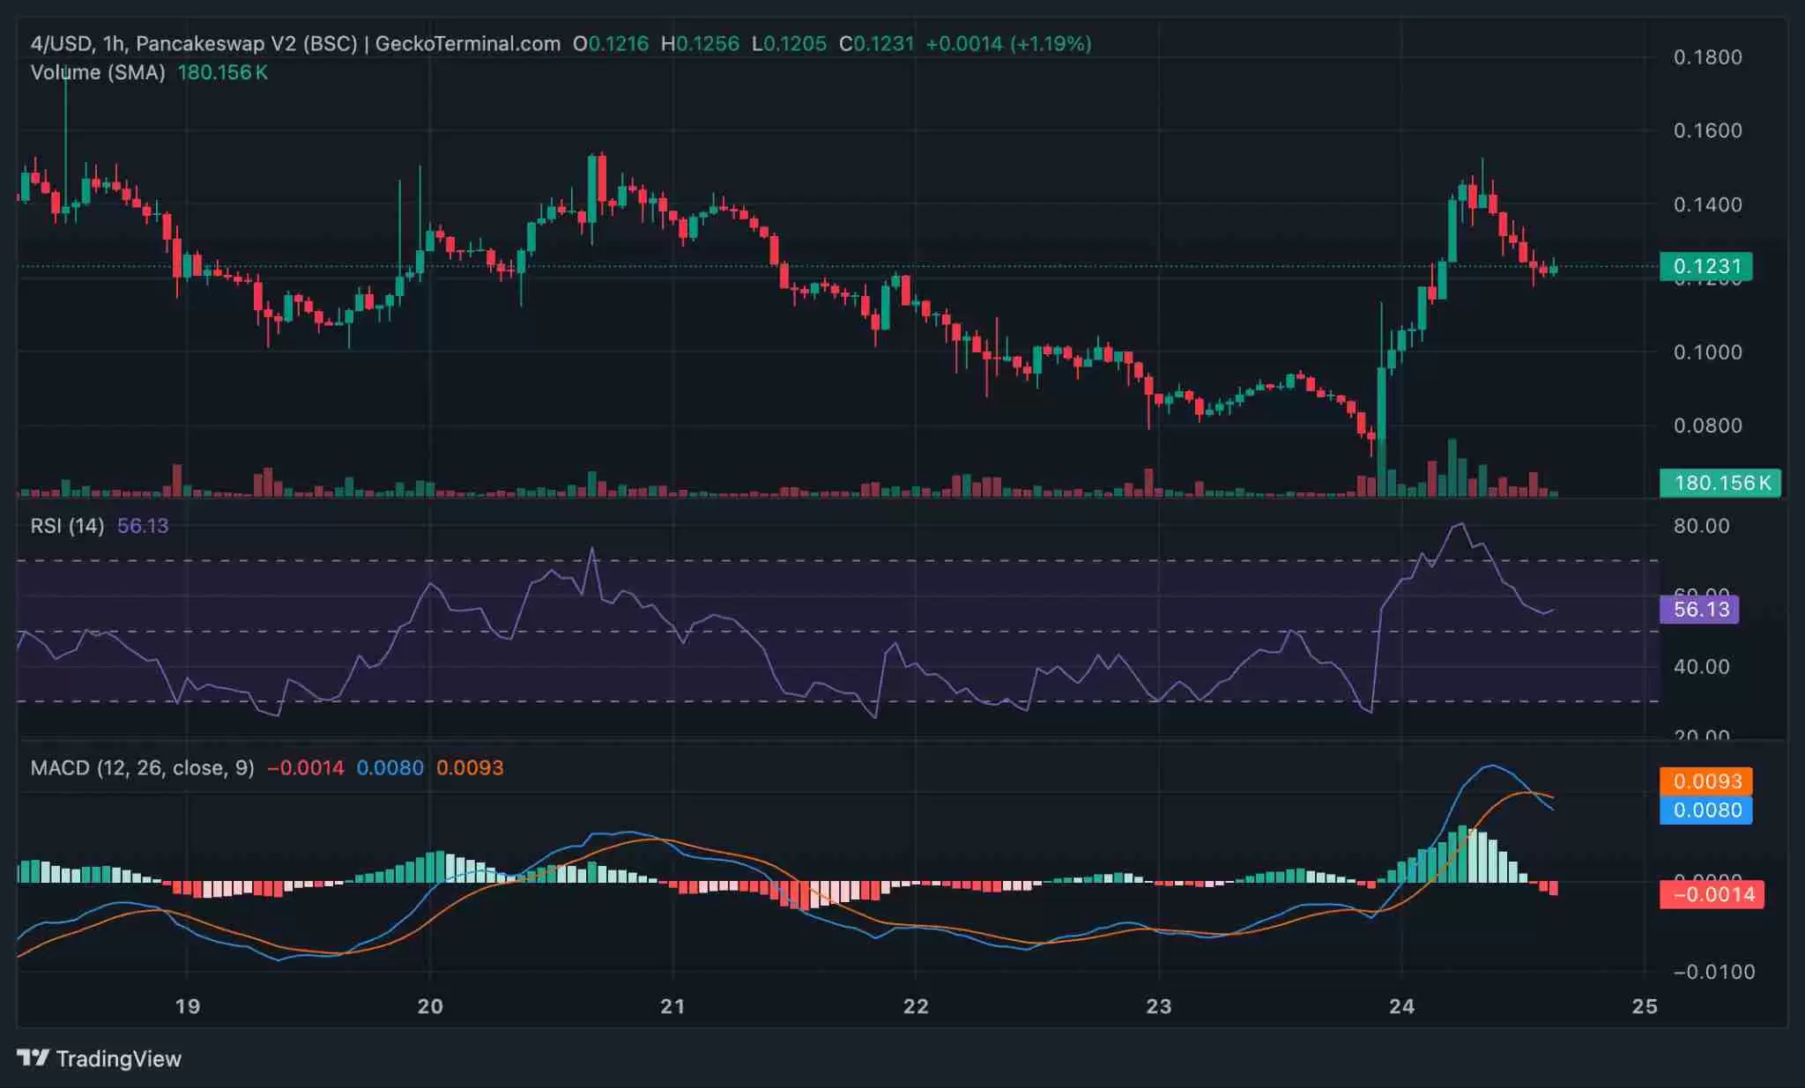Viewport: 1805px width, 1088px height.
Task: Click the orange 0.0093 value in MACD legend
Action: point(470,768)
